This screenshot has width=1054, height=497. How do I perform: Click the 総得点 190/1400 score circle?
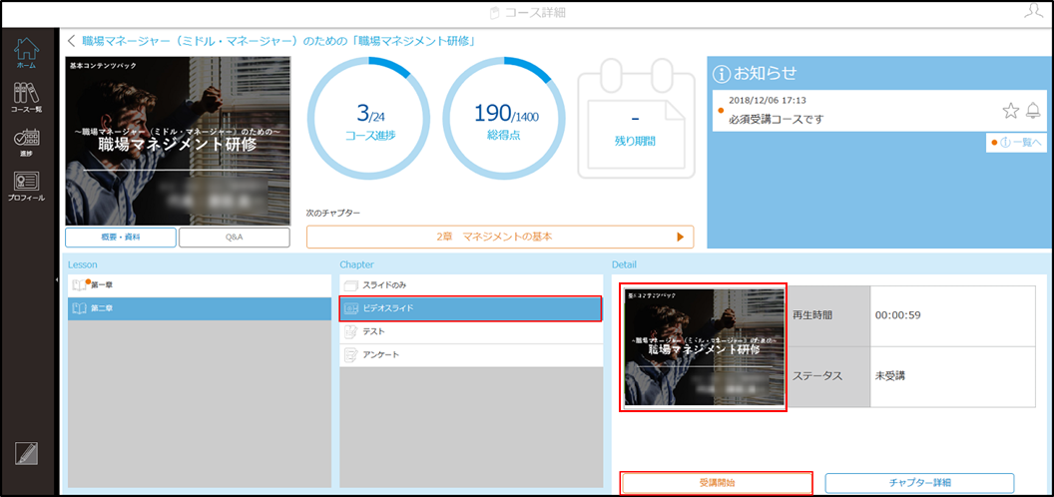point(504,119)
